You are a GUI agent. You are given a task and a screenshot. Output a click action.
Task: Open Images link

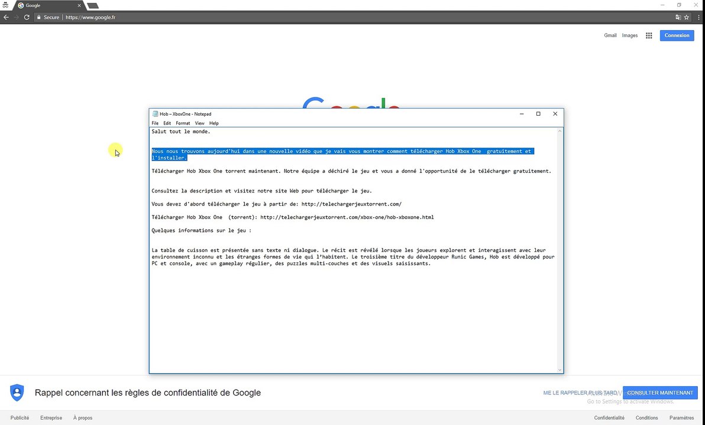pos(629,35)
